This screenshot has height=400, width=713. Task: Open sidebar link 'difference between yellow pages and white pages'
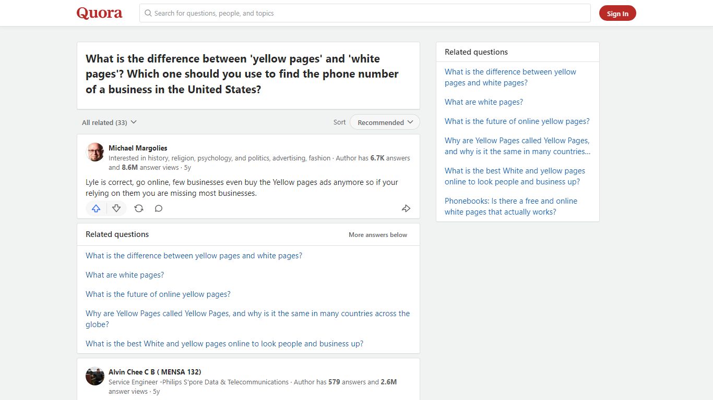tap(510, 77)
